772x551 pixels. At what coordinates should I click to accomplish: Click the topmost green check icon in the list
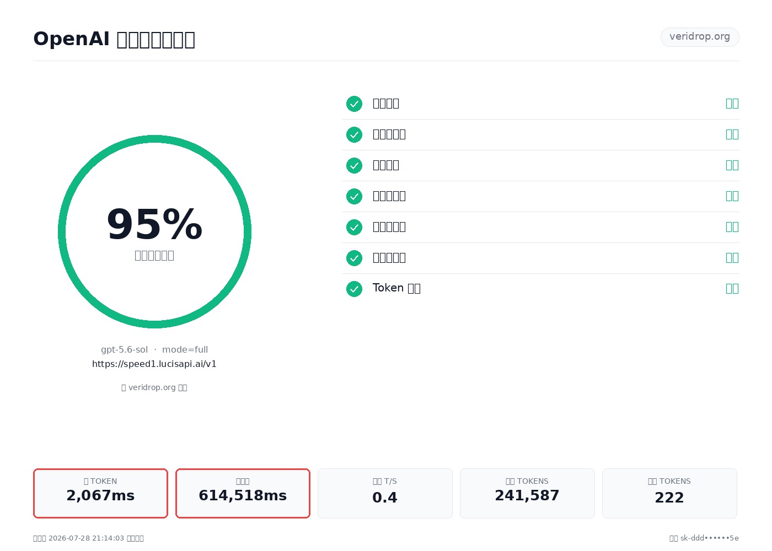[x=354, y=104]
